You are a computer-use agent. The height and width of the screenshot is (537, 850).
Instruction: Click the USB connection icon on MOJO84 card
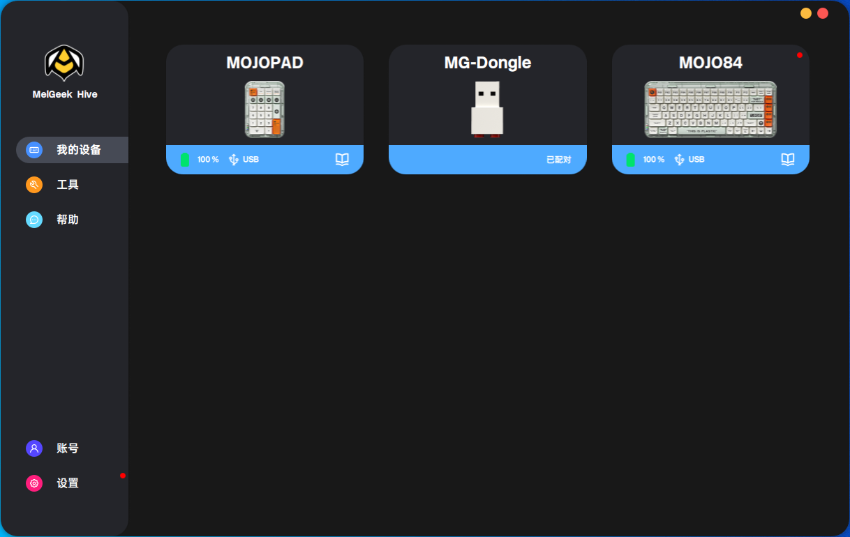pyautogui.click(x=679, y=160)
